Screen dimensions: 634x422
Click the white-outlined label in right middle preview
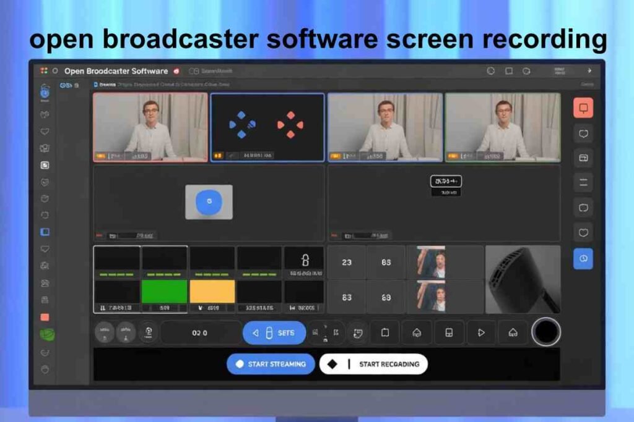(x=446, y=181)
